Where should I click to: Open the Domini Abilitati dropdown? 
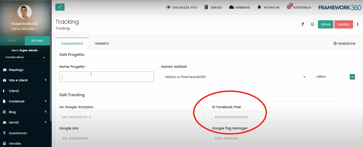click(x=234, y=77)
